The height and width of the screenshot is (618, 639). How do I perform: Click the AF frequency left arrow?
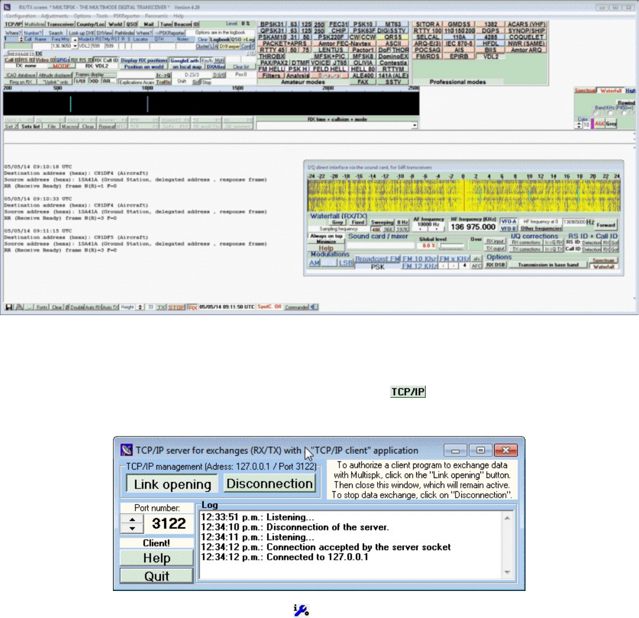click(421, 229)
